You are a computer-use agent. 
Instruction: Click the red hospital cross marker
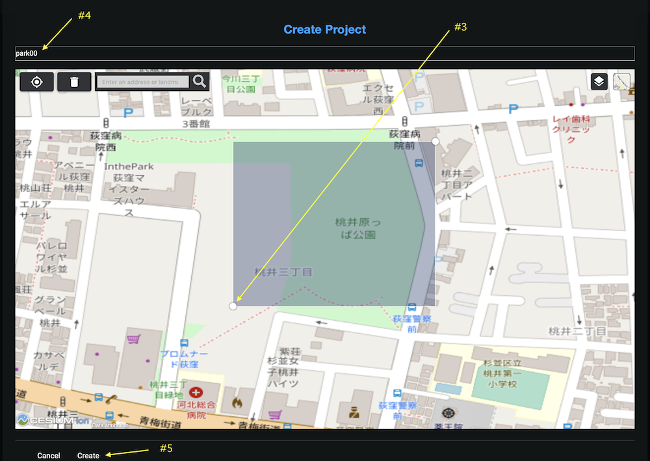click(196, 393)
